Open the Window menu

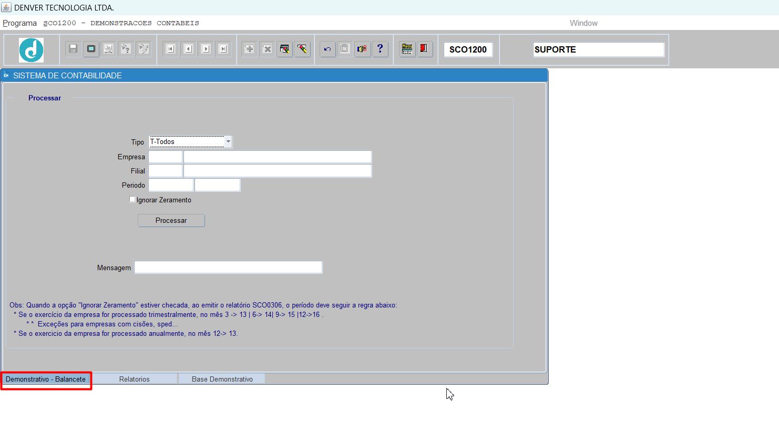pyautogui.click(x=583, y=23)
